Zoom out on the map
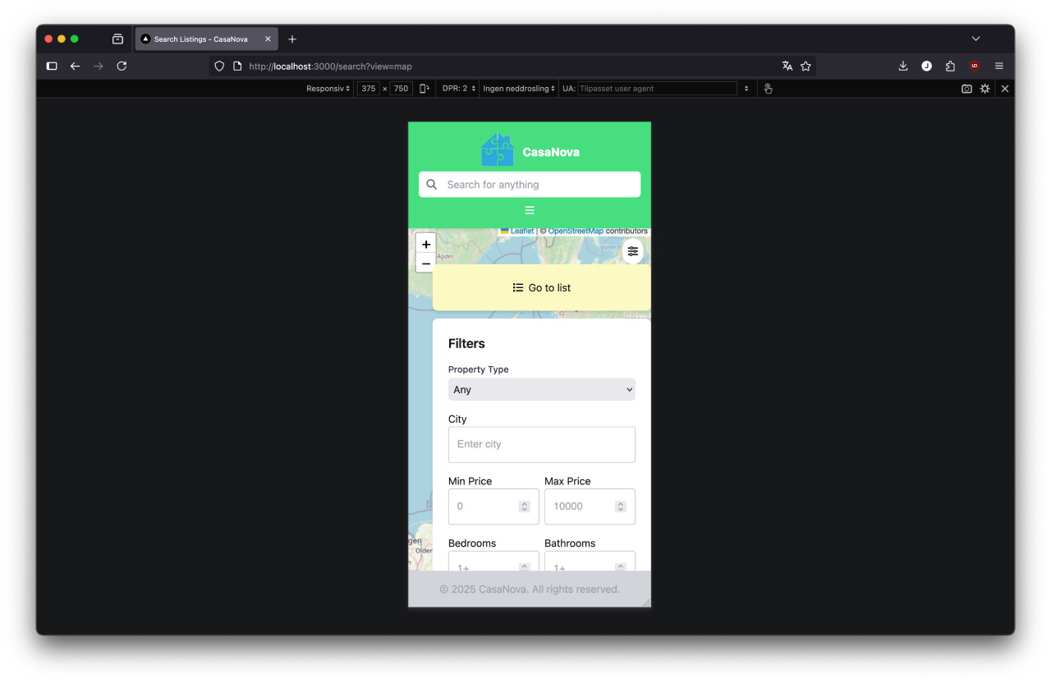Viewport: 1051px width, 683px height. [x=425, y=264]
